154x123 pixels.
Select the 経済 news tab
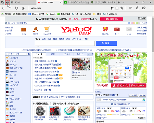click(53, 54)
